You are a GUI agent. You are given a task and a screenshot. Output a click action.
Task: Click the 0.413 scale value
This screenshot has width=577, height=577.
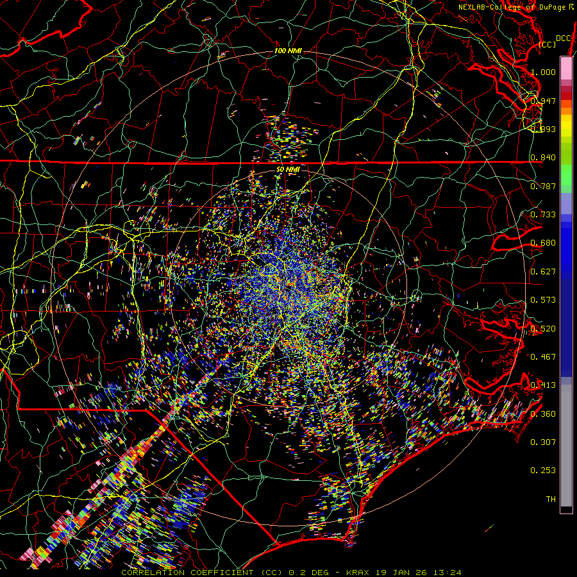543,385
